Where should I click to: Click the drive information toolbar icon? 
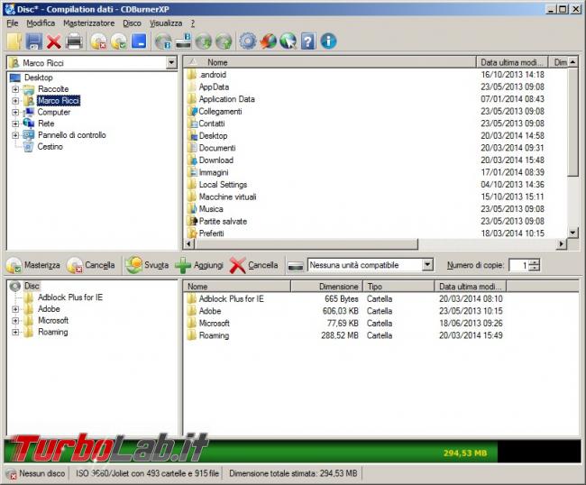(x=184, y=41)
